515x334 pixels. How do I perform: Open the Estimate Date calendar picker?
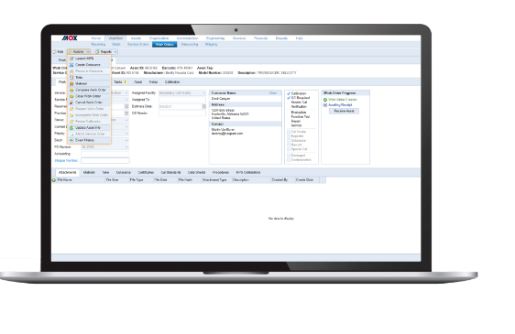(x=204, y=106)
